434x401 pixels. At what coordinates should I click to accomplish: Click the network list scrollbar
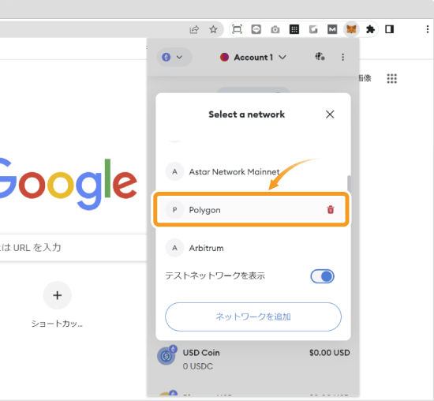[x=349, y=183]
